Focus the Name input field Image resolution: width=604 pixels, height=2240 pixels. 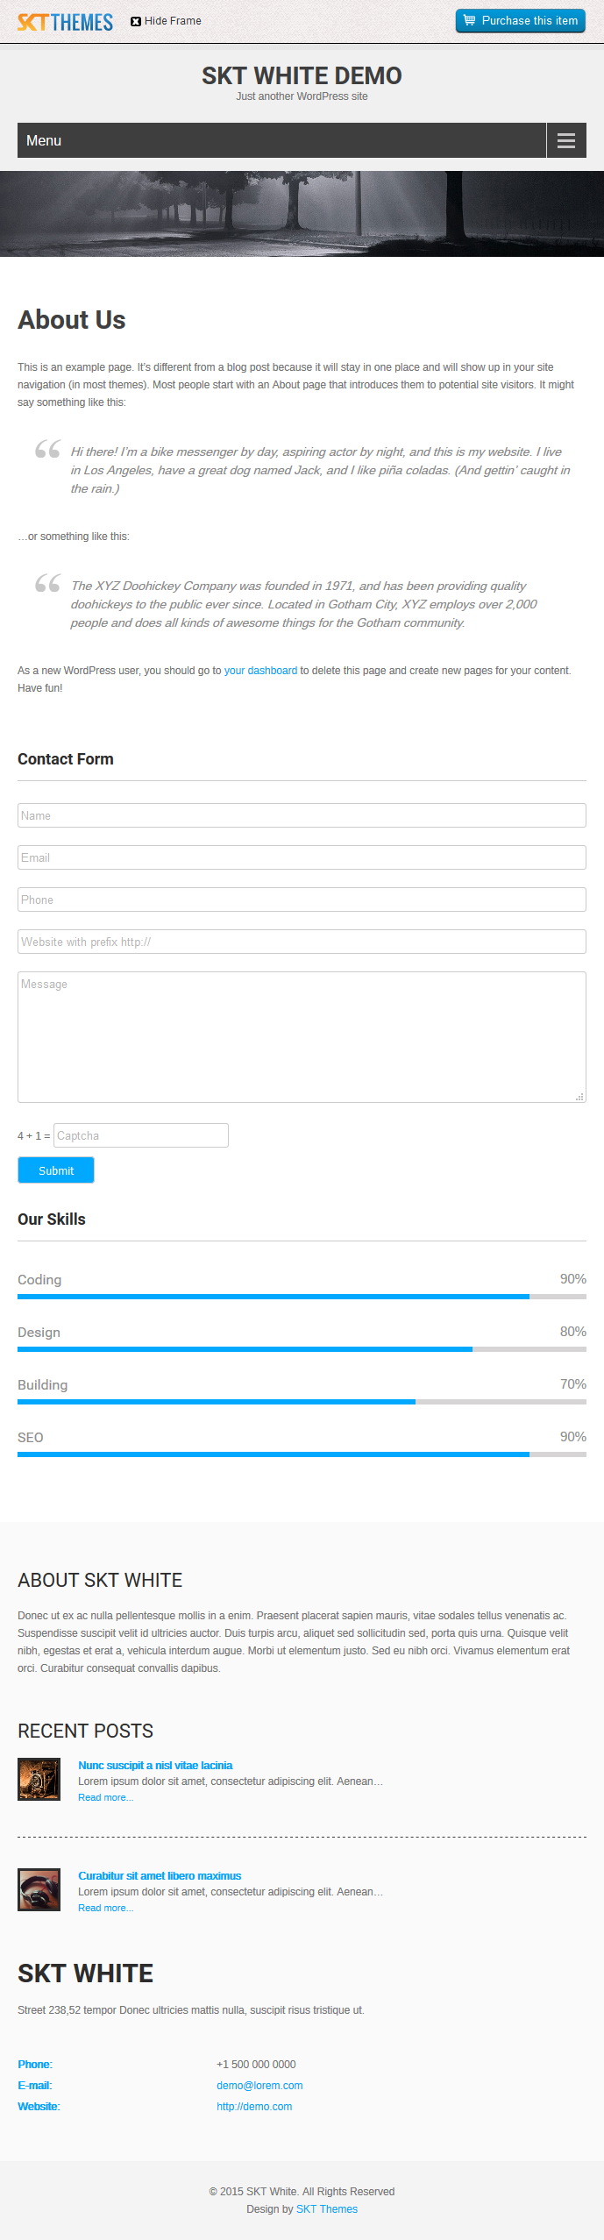click(x=302, y=815)
